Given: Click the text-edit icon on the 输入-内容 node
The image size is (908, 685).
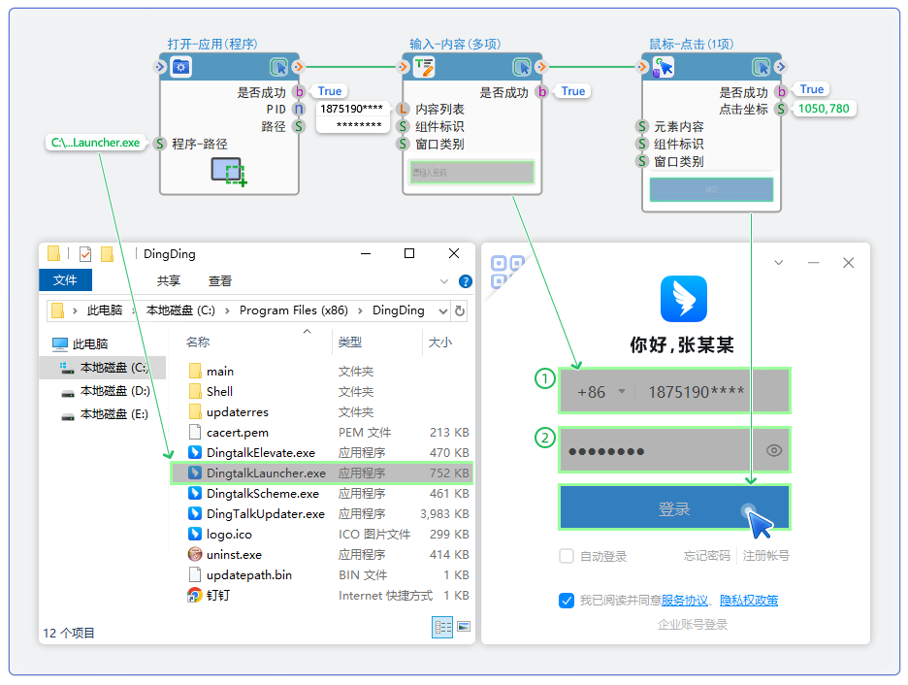Looking at the screenshot, I should 424,67.
